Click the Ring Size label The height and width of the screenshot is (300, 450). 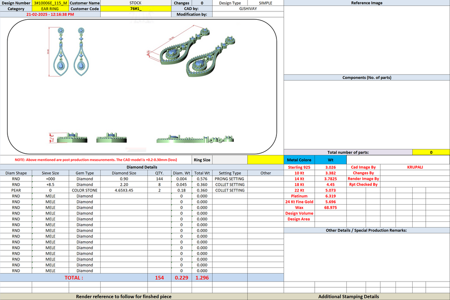202,160
